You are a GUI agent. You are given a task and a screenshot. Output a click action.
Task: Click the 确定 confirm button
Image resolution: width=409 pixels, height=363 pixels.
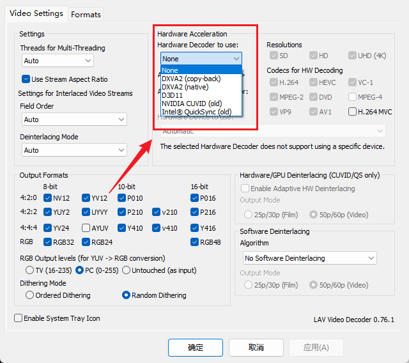click(x=196, y=348)
